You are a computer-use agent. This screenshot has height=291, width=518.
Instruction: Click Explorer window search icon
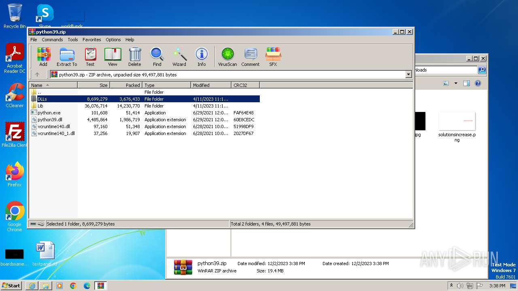[482, 70]
